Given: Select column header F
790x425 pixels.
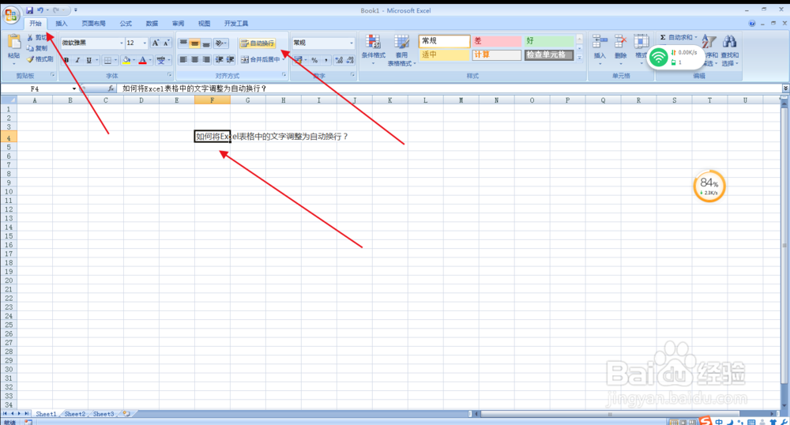Looking at the screenshot, I should [212, 100].
